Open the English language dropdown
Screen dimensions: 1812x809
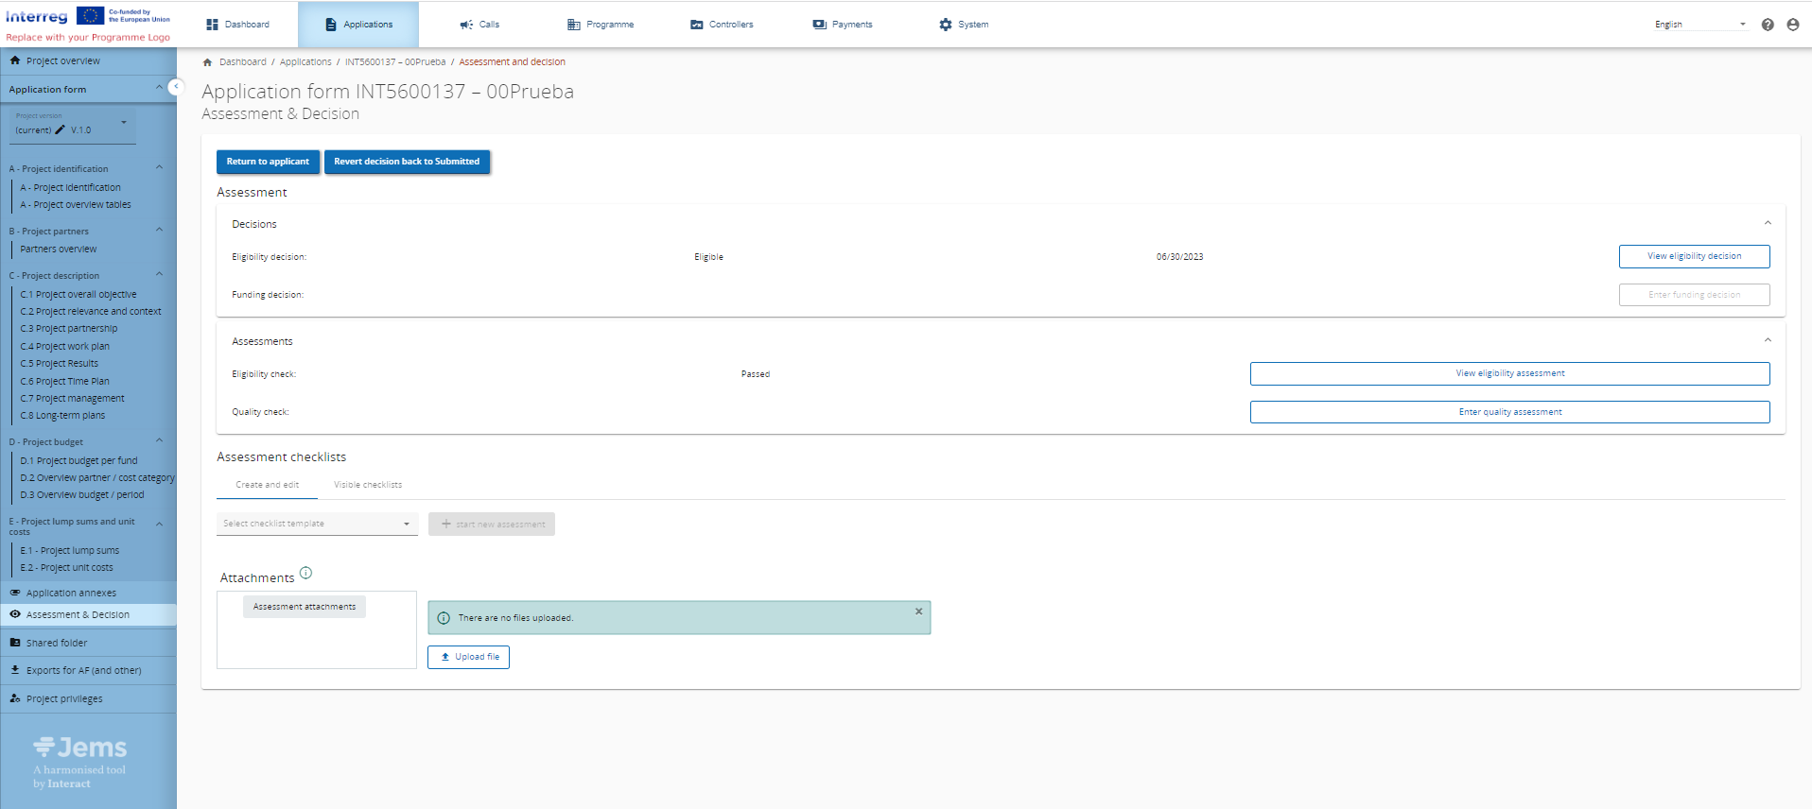pyautogui.click(x=1700, y=25)
